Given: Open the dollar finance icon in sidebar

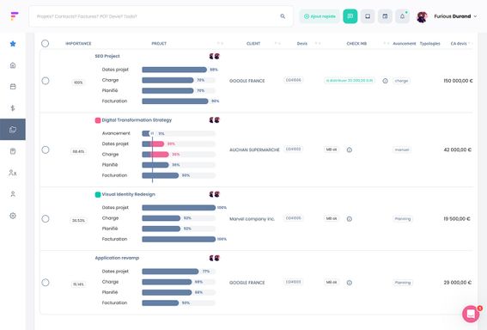Looking at the screenshot, I should click(13, 108).
